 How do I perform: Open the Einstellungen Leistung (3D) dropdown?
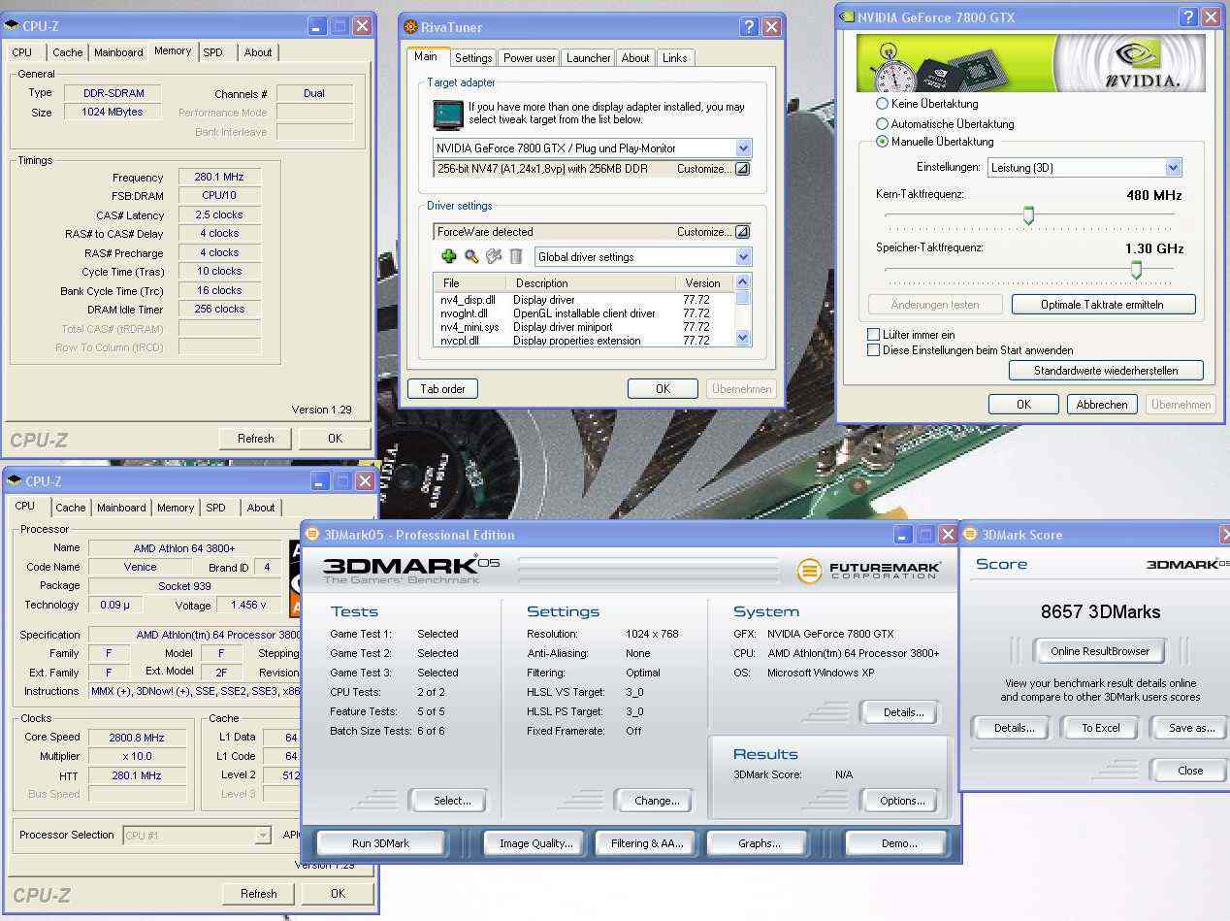tap(1173, 168)
